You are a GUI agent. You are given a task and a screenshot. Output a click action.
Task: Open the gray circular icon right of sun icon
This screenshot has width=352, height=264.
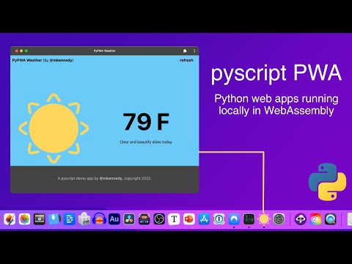pyautogui.click(x=279, y=219)
